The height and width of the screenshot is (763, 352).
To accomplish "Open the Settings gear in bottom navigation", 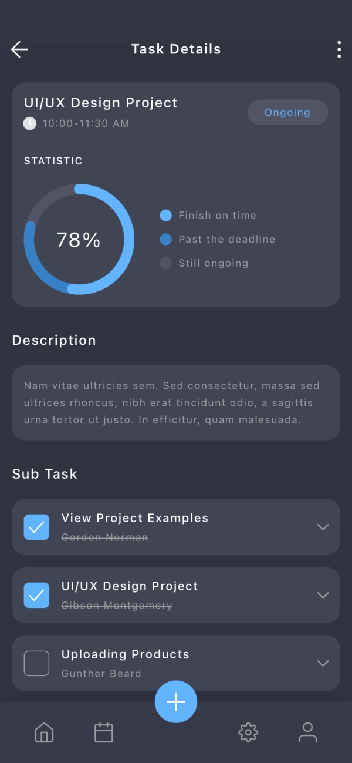I will [248, 732].
